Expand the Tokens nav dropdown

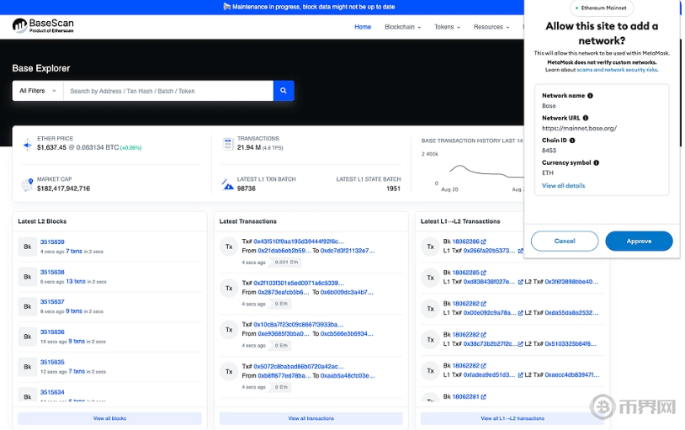447,27
